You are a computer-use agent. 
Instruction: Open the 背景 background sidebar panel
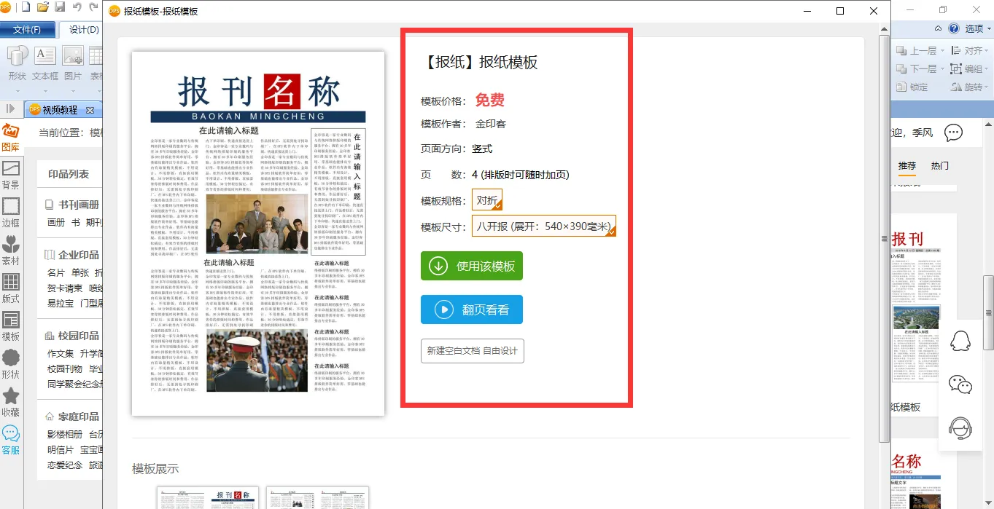[11, 175]
